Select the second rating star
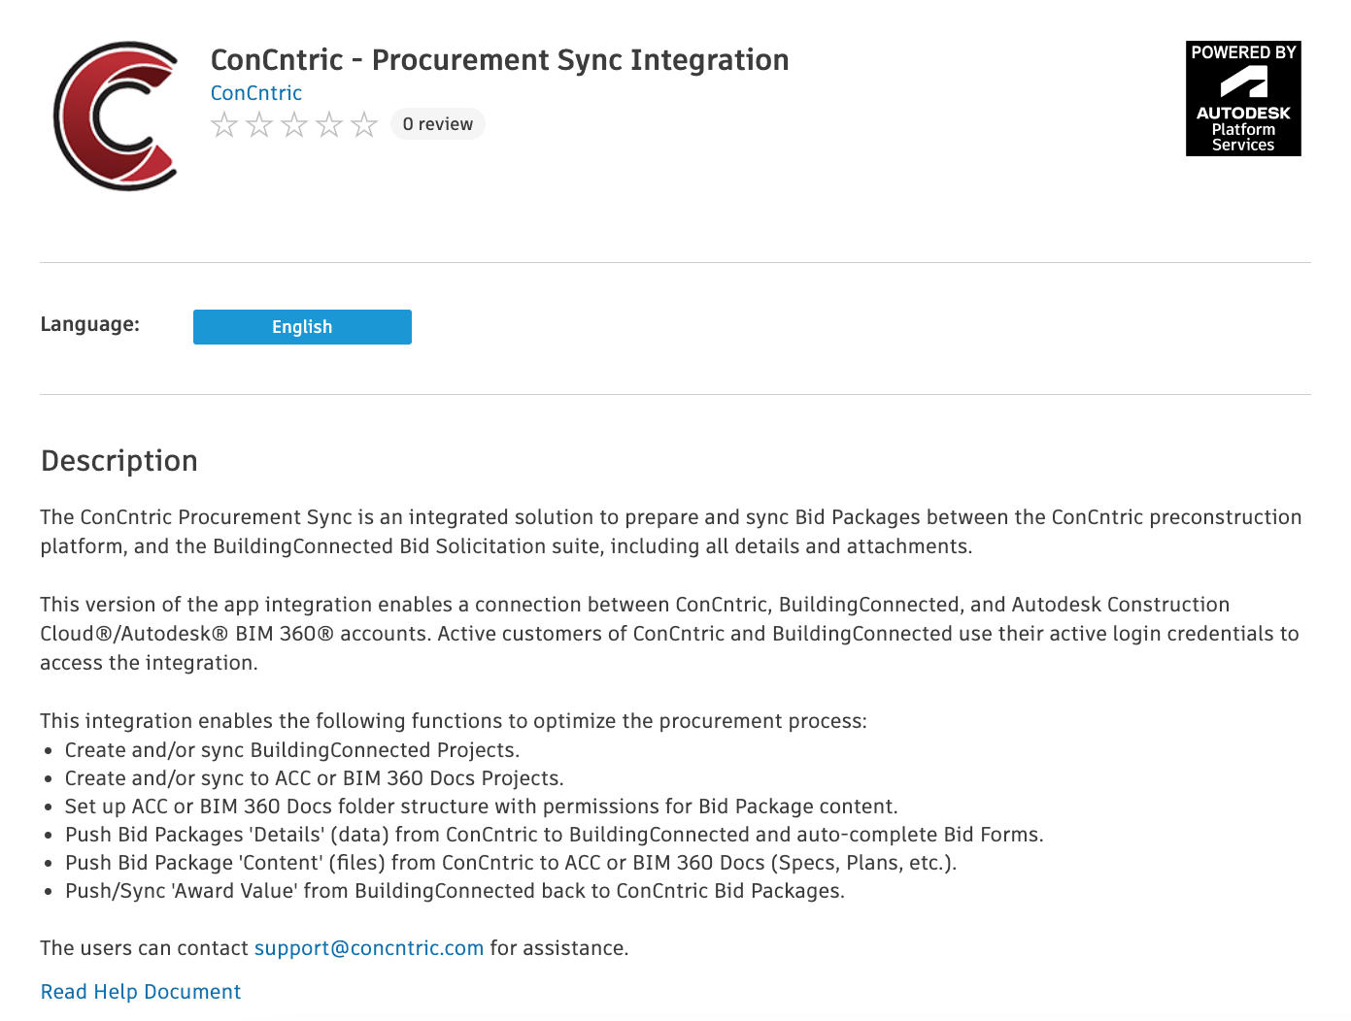This screenshot has width=1351, height=1021. 259,124
